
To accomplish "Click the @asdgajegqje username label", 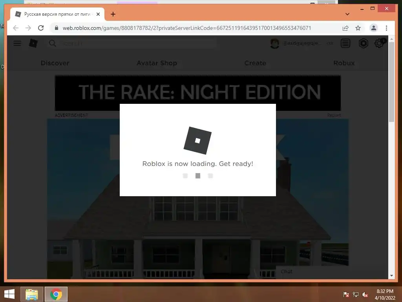I will [302, 43].
